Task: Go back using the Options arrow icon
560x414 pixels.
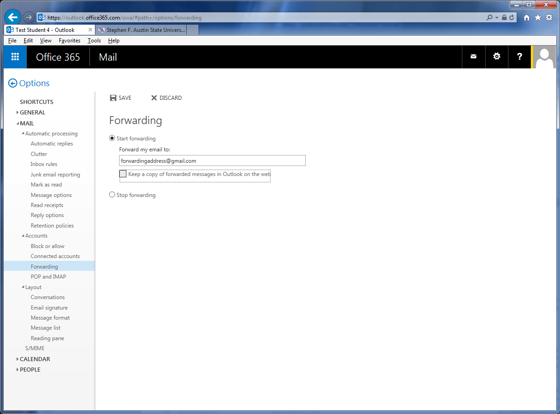Action: (13, 83)
